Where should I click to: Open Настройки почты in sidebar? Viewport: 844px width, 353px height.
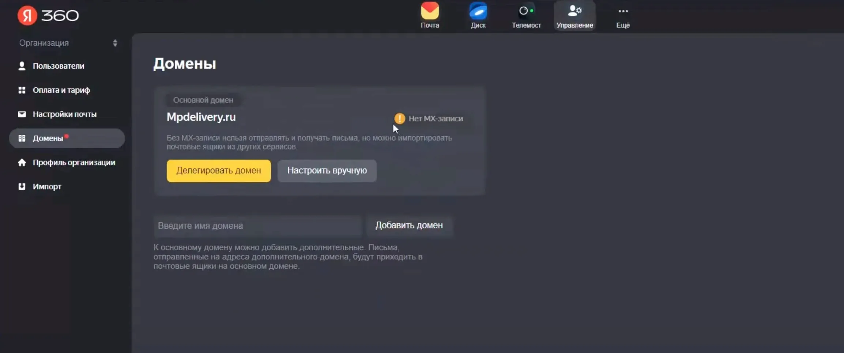tap(64, 114)
